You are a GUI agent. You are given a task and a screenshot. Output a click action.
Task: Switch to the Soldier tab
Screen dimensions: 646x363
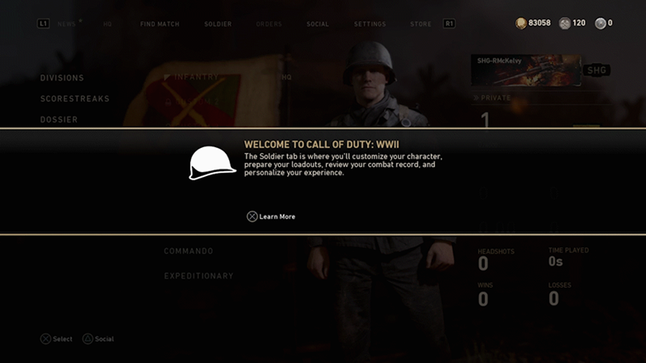point(218,24)
